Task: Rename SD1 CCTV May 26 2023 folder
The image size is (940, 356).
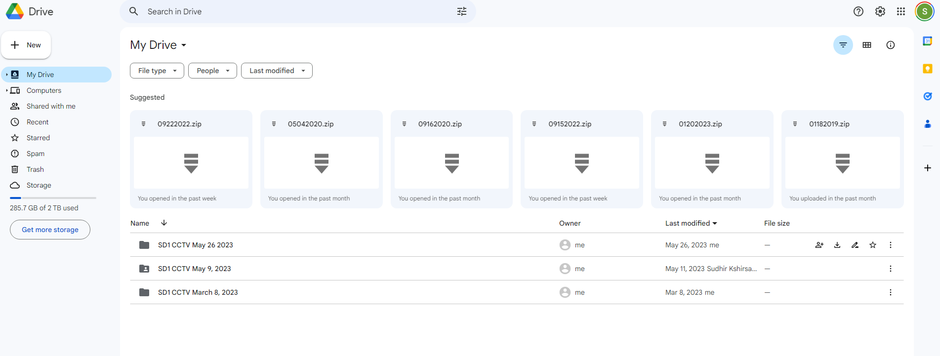Action: tap(855, 245)
